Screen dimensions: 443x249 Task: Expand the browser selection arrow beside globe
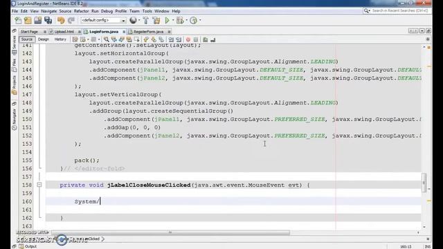click(x=139, y=20)
